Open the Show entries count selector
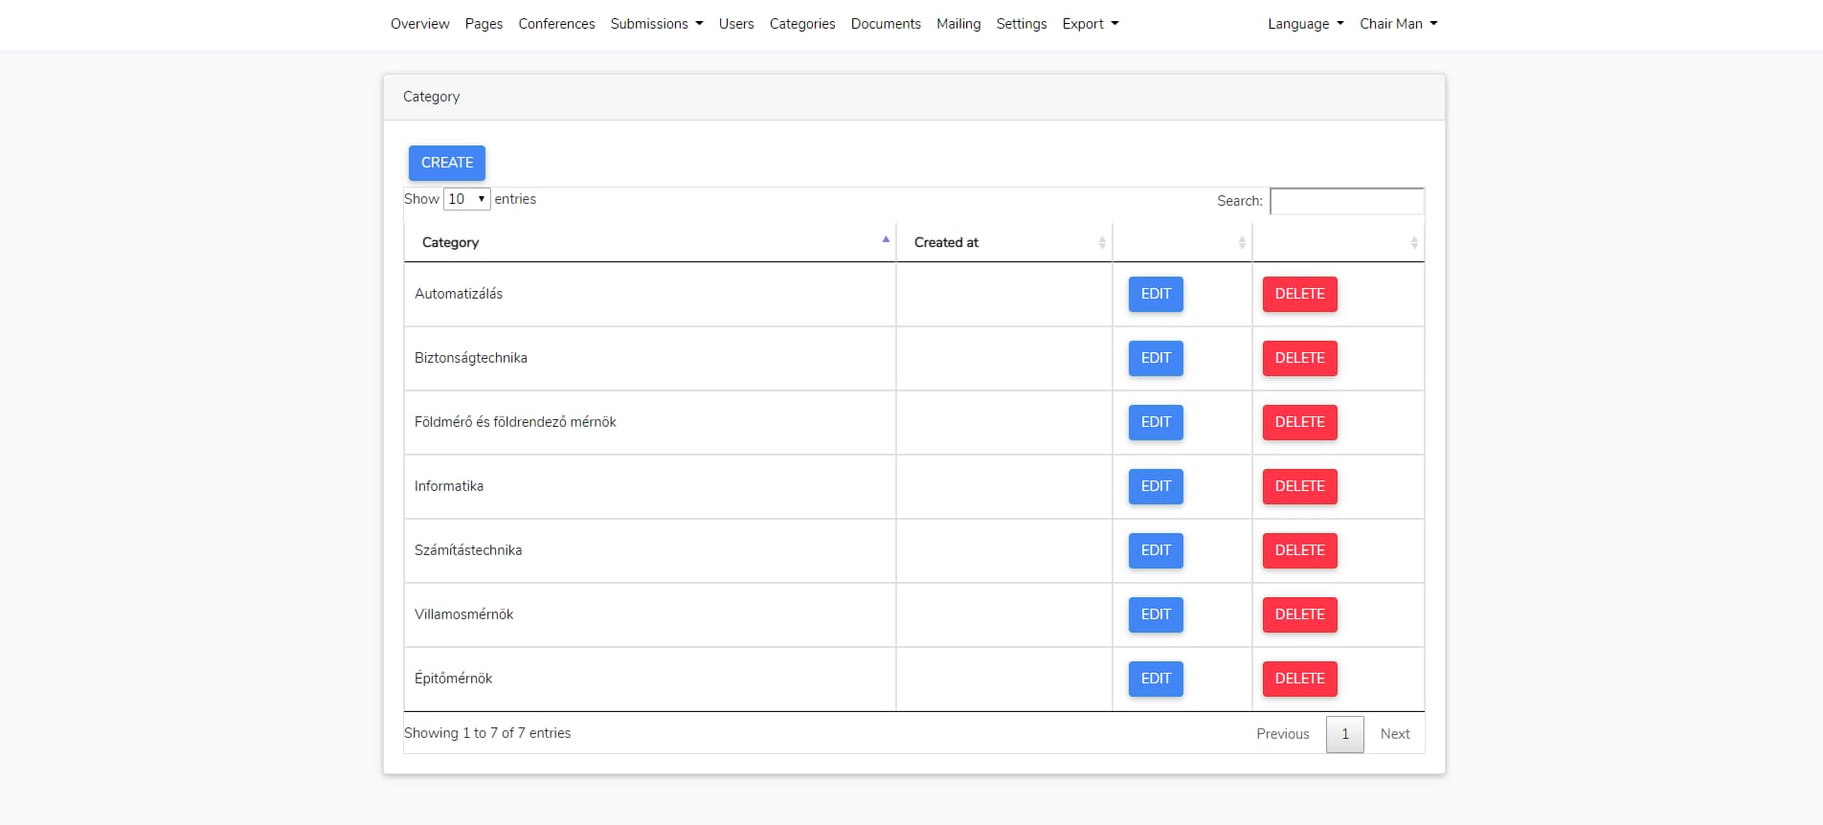Screen dimensions: 1823x825 pos(467,199)
